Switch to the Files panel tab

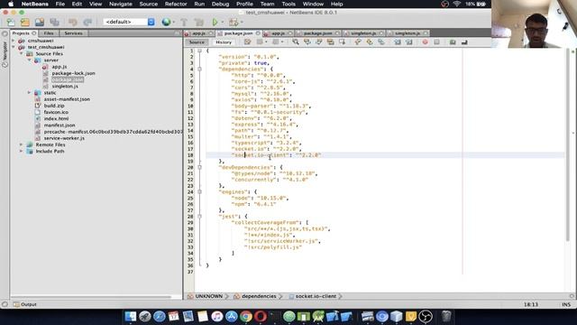49,33
